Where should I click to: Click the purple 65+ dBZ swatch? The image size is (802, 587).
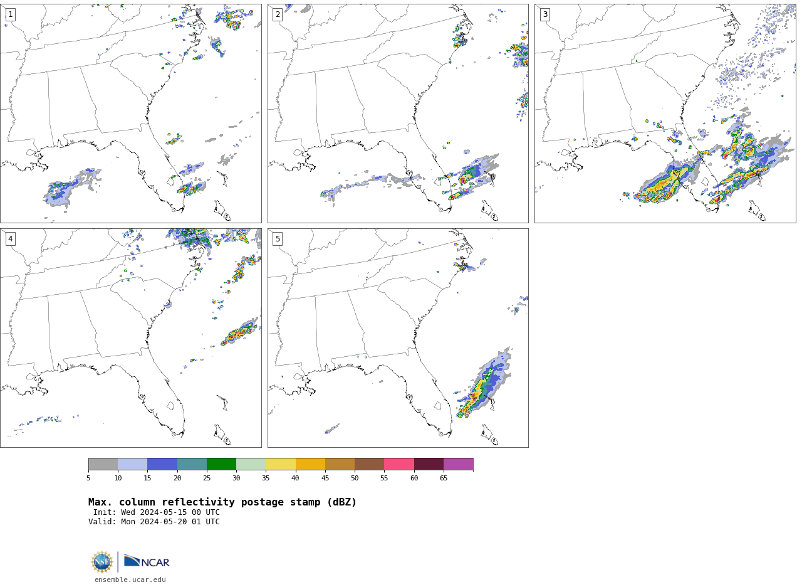(459, 464)
